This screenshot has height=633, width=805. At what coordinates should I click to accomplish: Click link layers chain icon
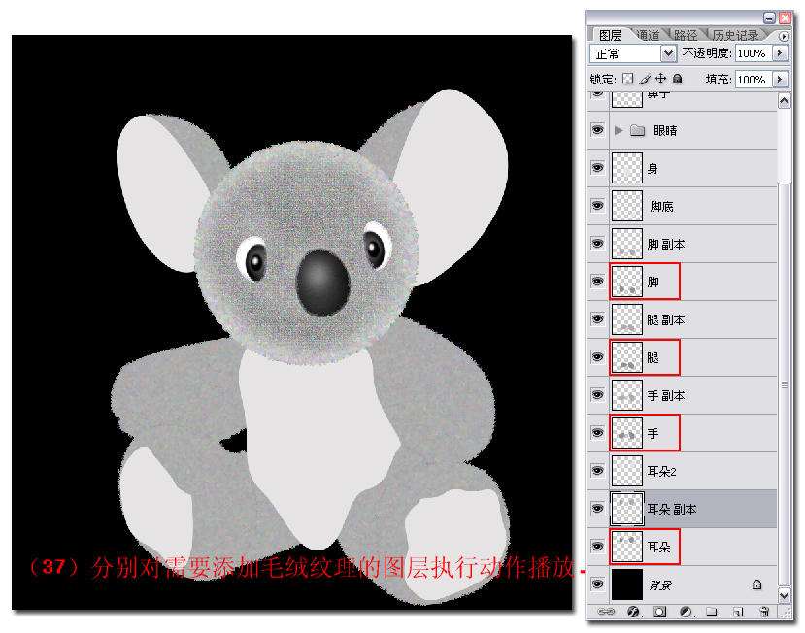[606, 612]
